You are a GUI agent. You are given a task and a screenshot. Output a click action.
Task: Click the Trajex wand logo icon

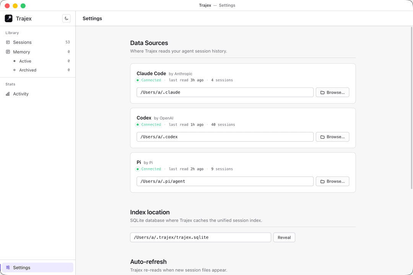[8, 18]
